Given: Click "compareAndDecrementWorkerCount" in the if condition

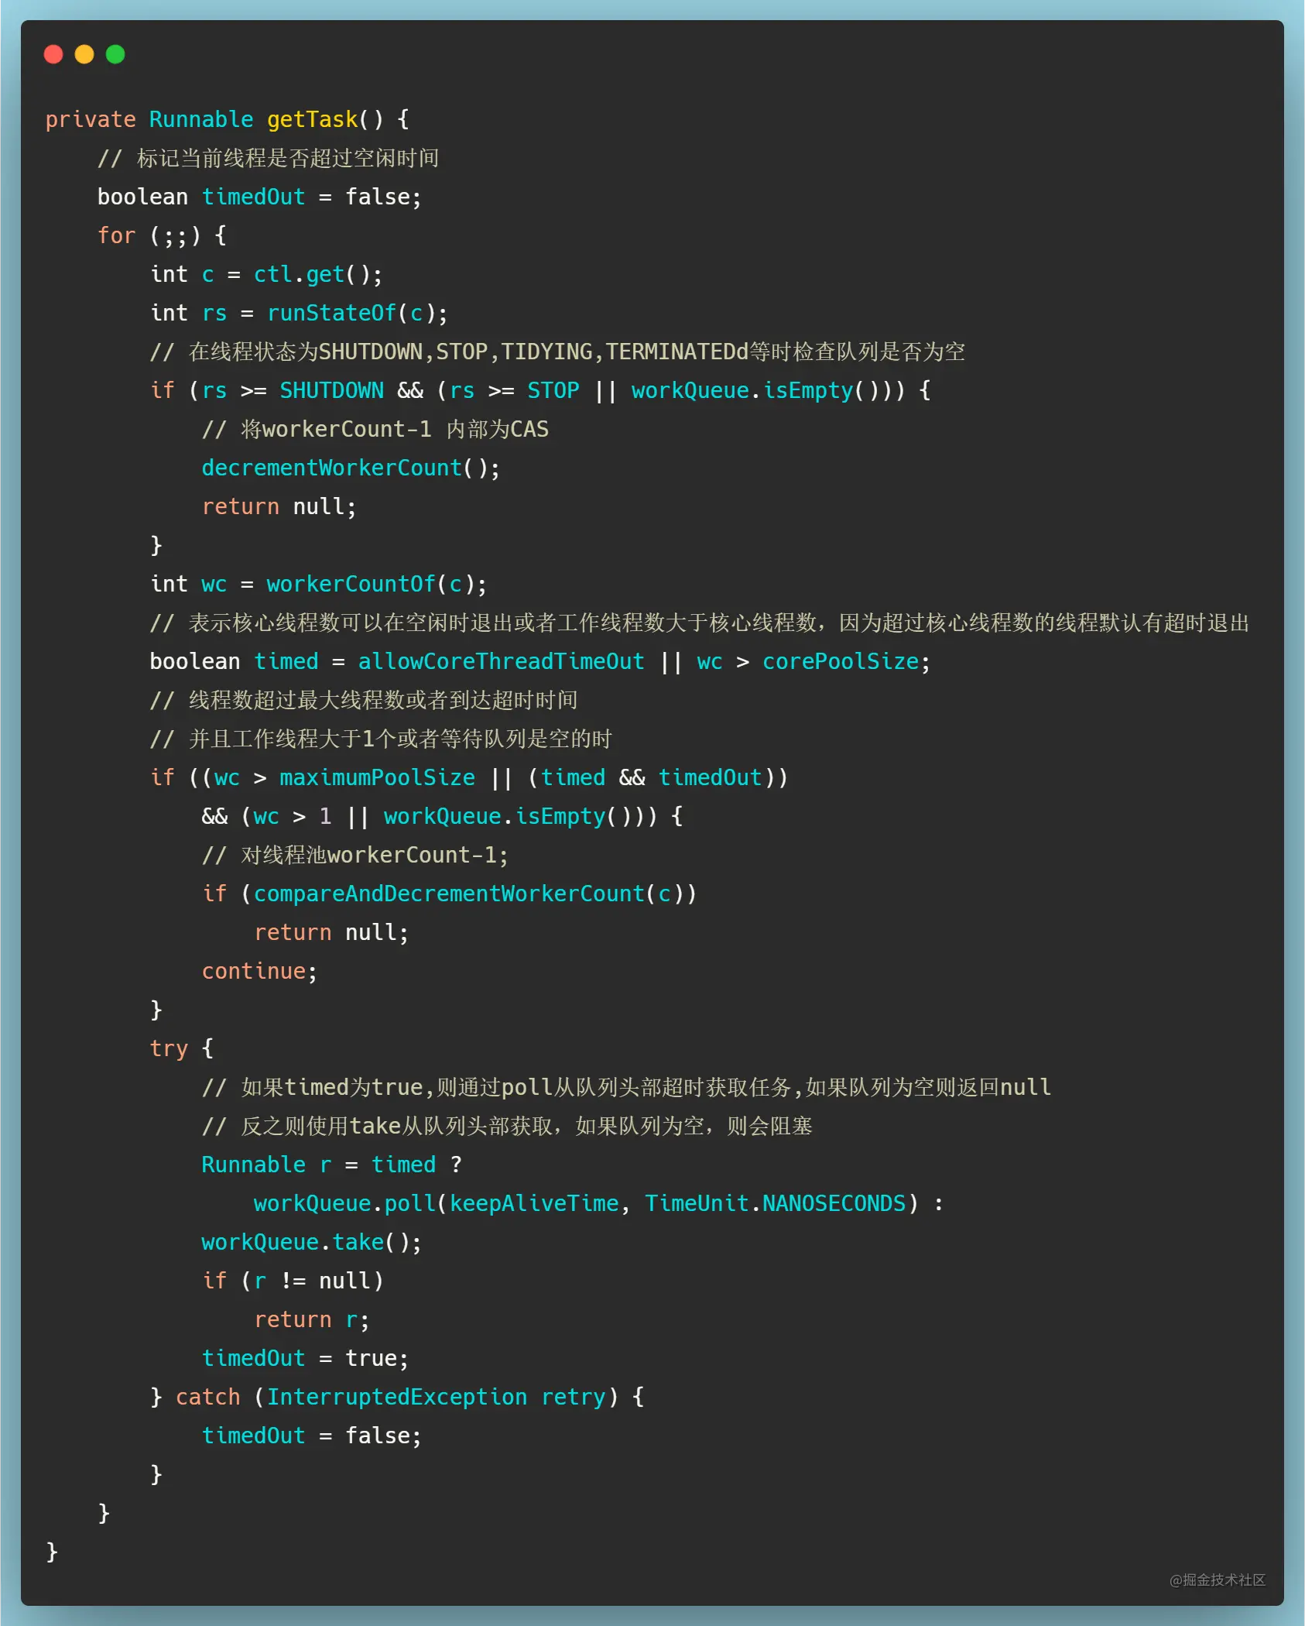Looking at the screenshot, I should point(449,894).
